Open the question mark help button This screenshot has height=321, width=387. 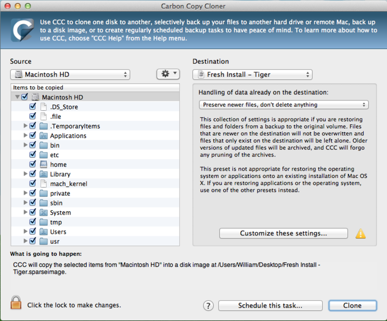(208, 306)
